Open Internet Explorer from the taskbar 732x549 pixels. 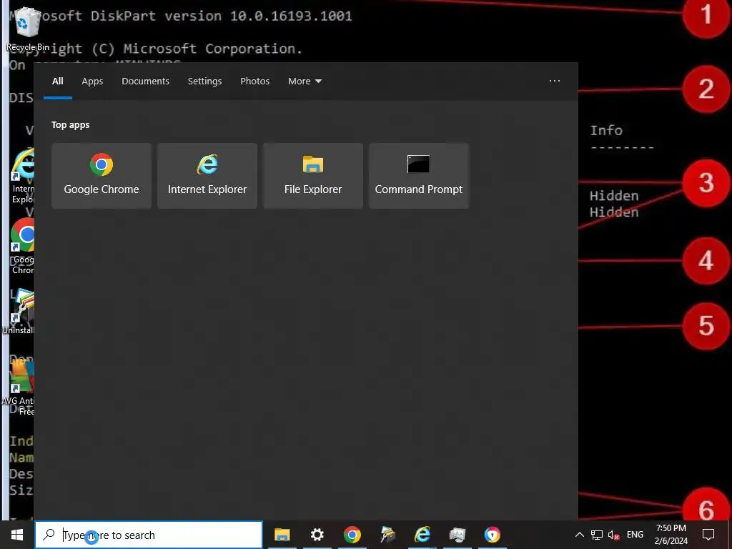422,535
